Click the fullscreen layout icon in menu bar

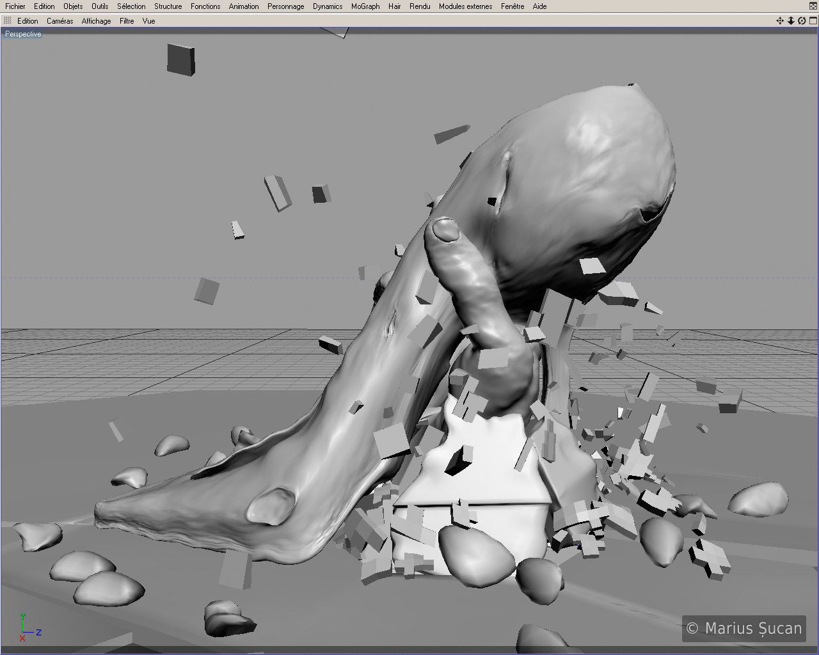click(813, 6)
